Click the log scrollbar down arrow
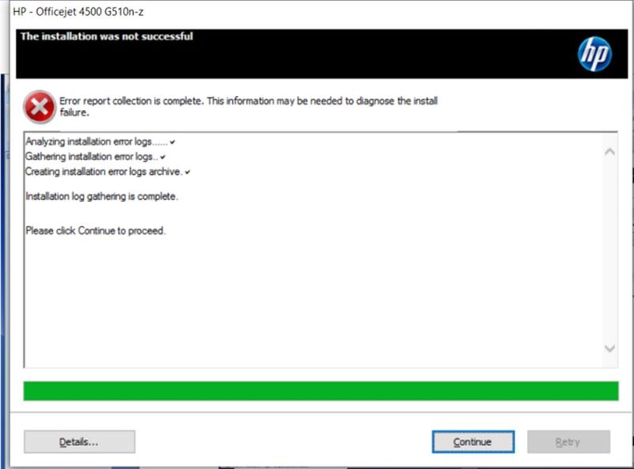This screenshot has width=634, height=469. [609, 348]
